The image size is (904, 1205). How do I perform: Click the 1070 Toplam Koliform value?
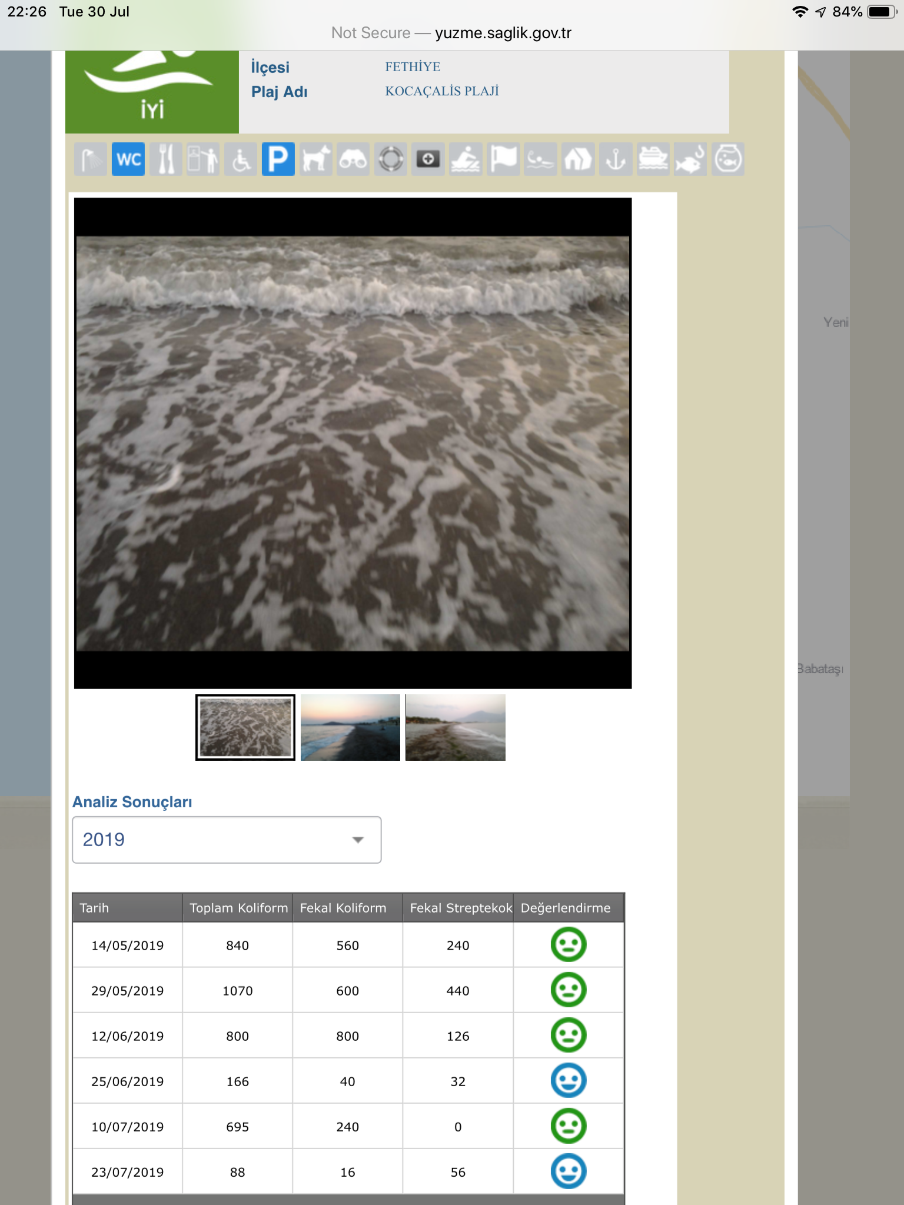click(238, 991)
